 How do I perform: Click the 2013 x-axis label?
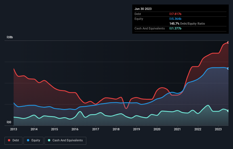[14, 129]
